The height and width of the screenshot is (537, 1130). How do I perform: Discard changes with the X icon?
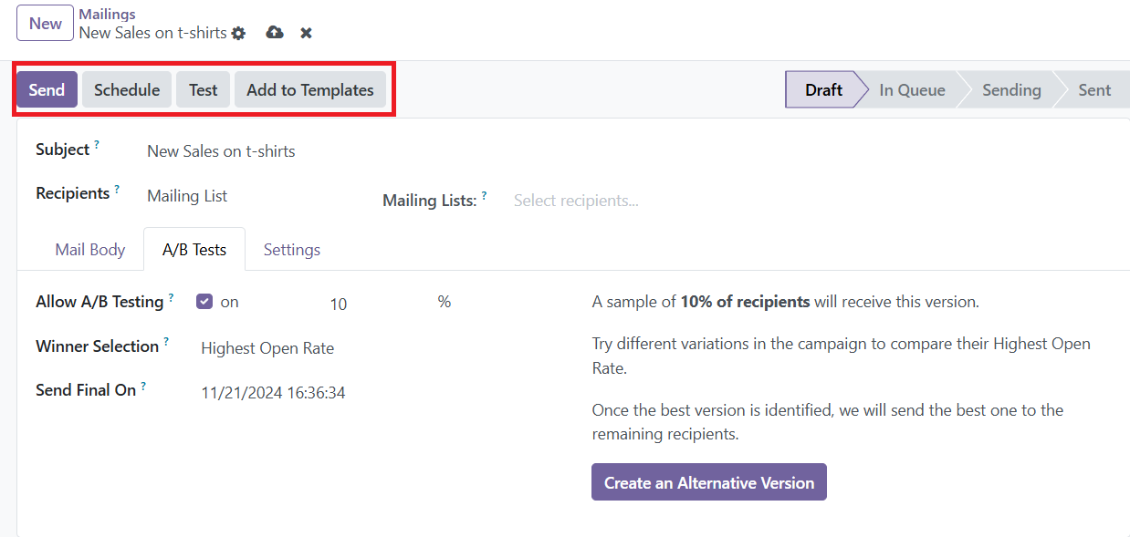pyautogui.click(x=307, y=33)
